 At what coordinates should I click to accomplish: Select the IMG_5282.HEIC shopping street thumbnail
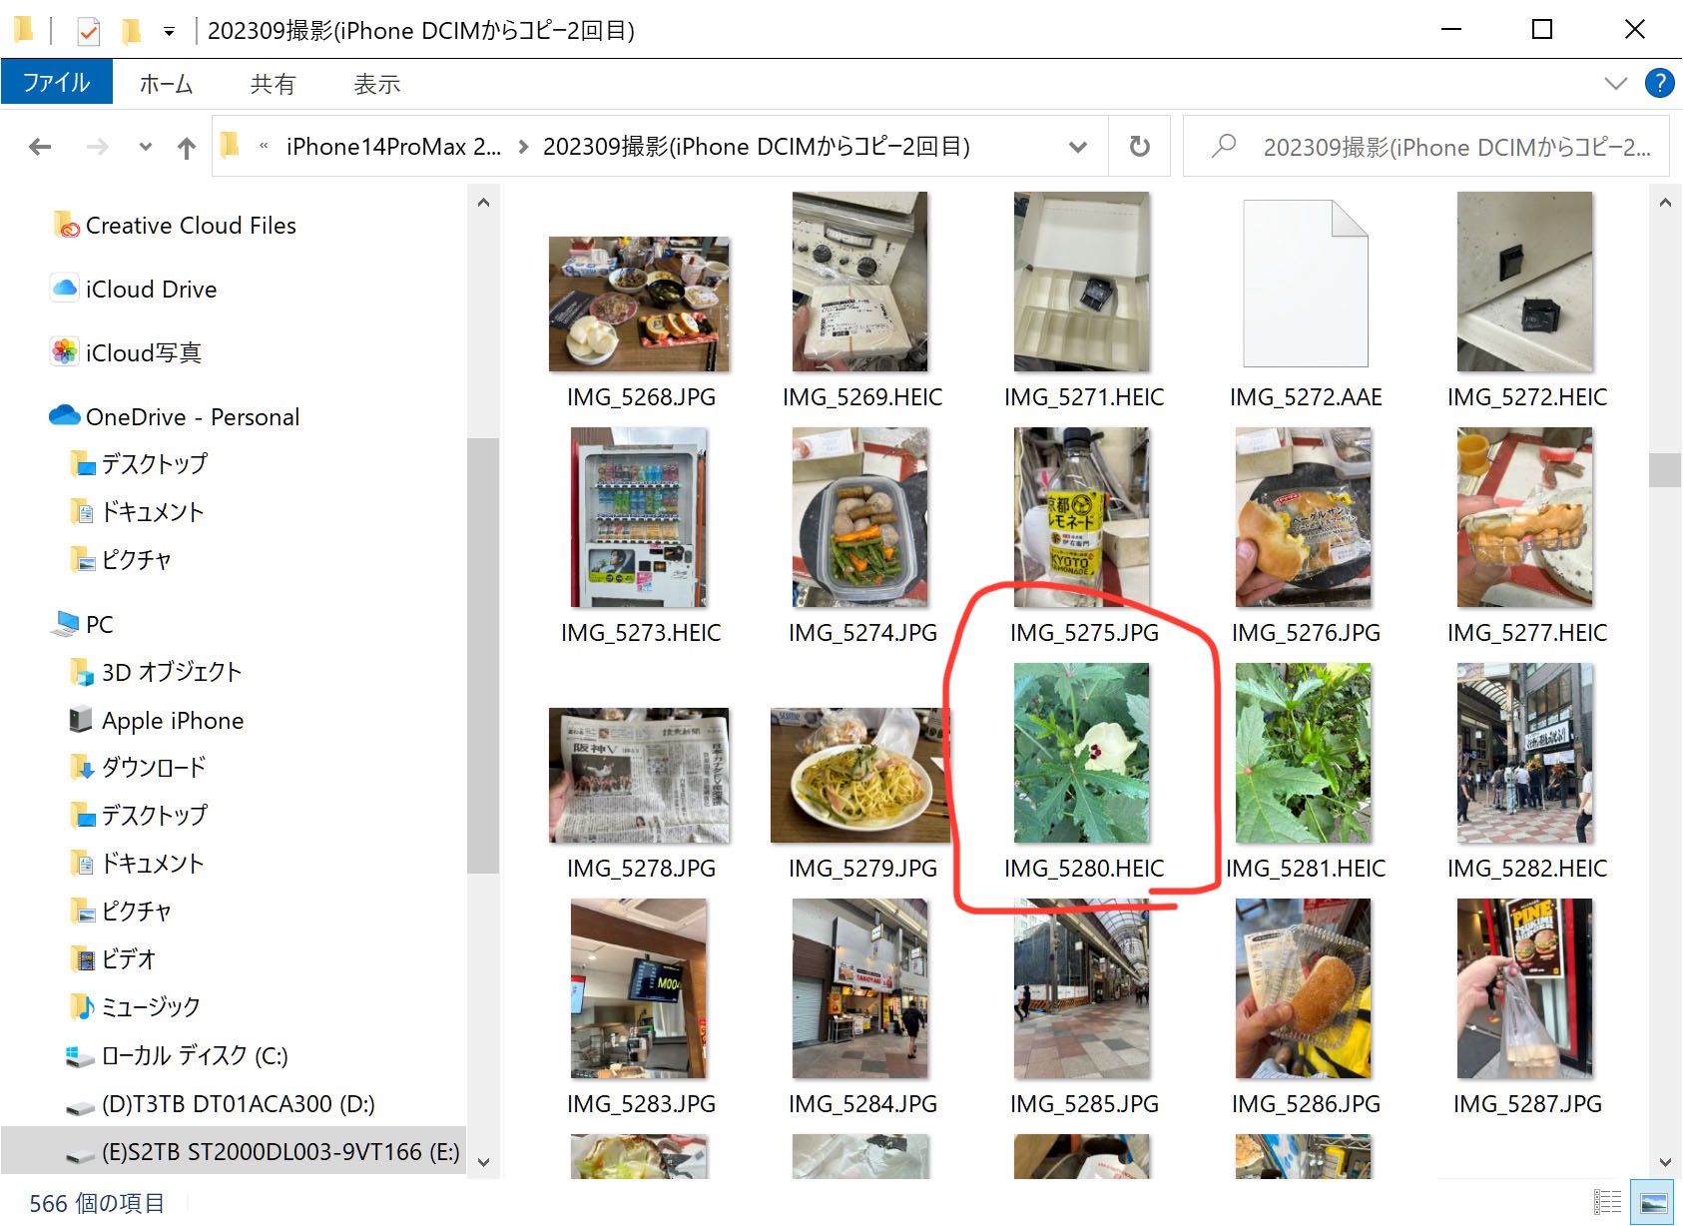[1525, 753]
